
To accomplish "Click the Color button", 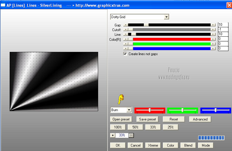I will [x=170, y=145].
